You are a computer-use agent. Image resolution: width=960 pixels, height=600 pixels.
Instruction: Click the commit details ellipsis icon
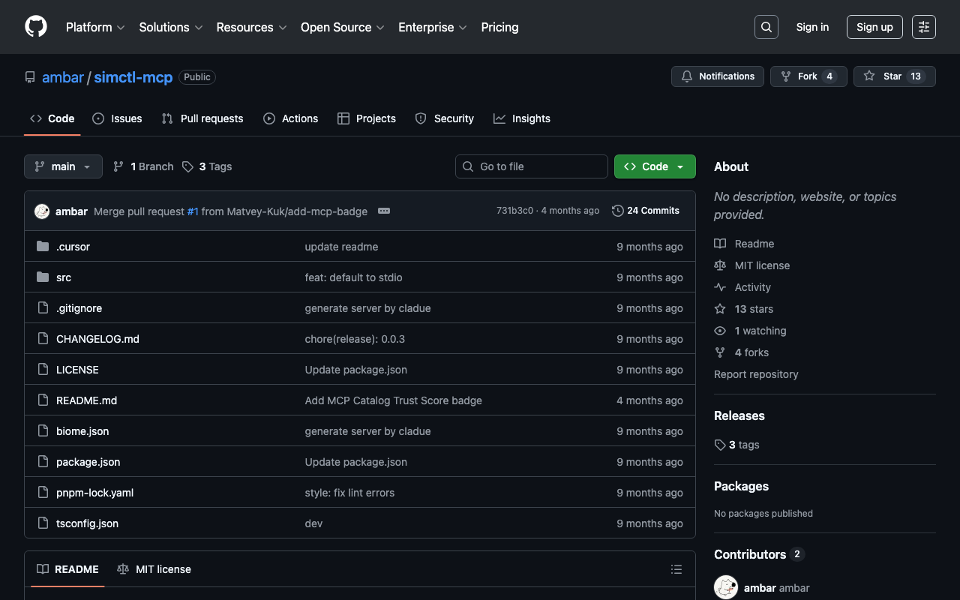(x=384, y=211)
